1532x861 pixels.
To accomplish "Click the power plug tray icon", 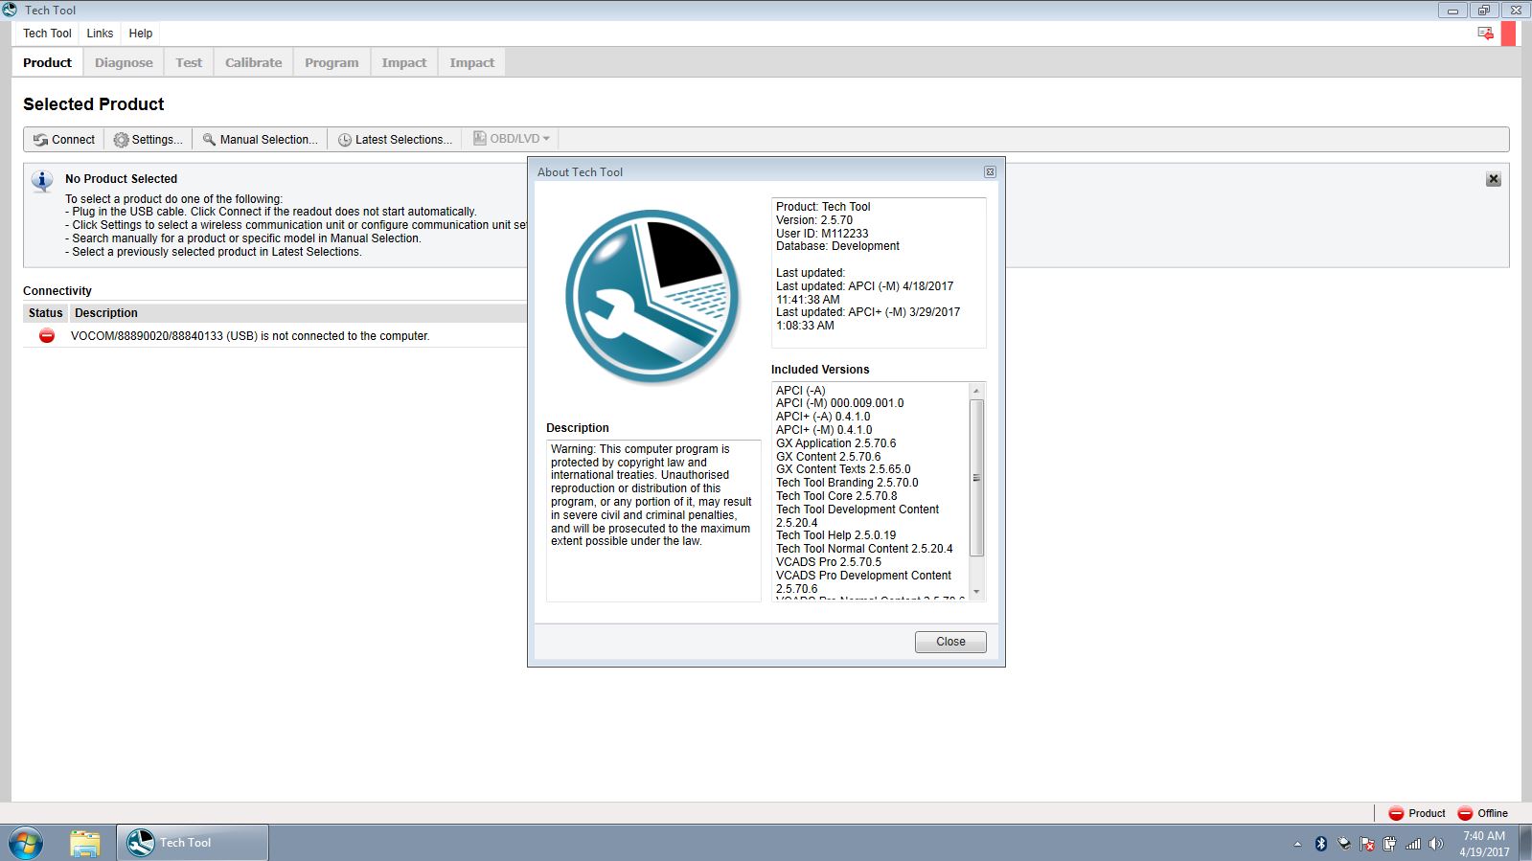I will [1390, 844].
